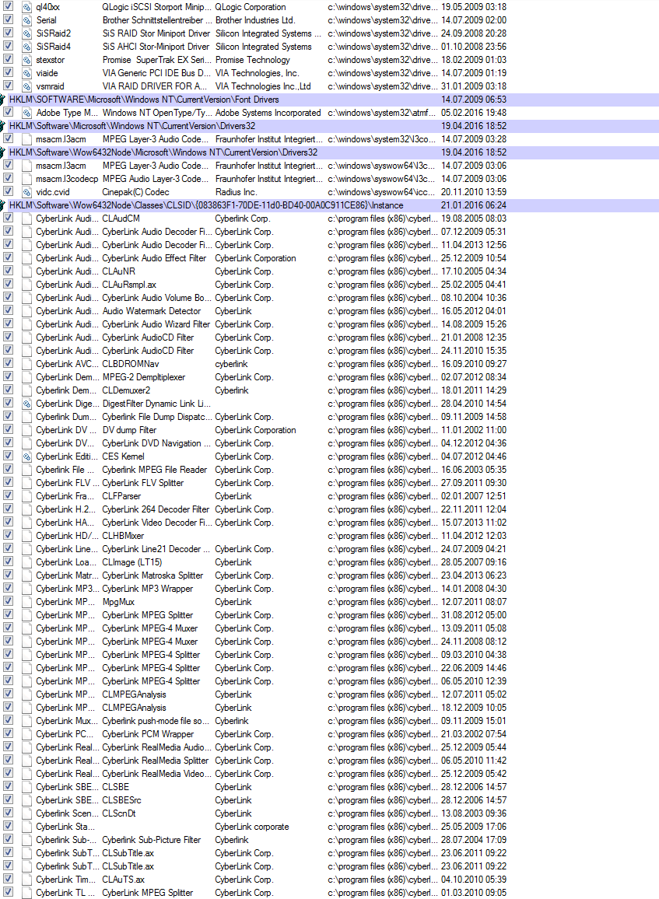Click the 'Cyberlink Sub-Picture Filter' description

click(x=152, y=840)
